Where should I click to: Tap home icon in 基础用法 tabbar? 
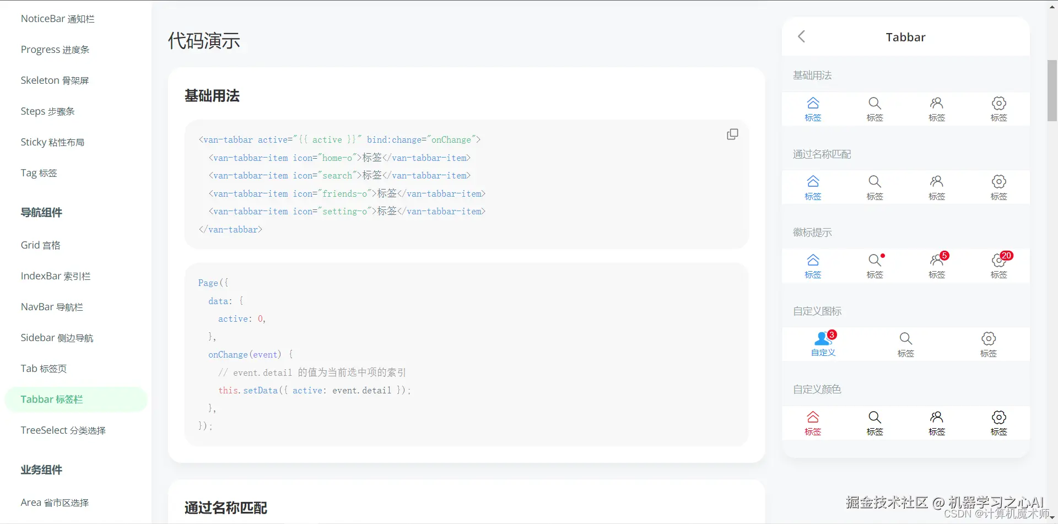(x=813, y=103)
